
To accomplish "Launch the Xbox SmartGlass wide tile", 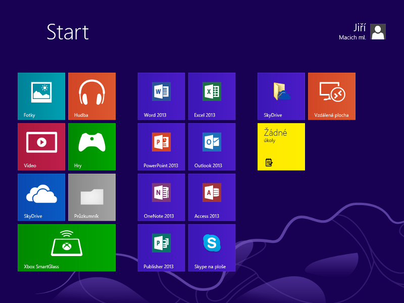I will tap(67, 247).
